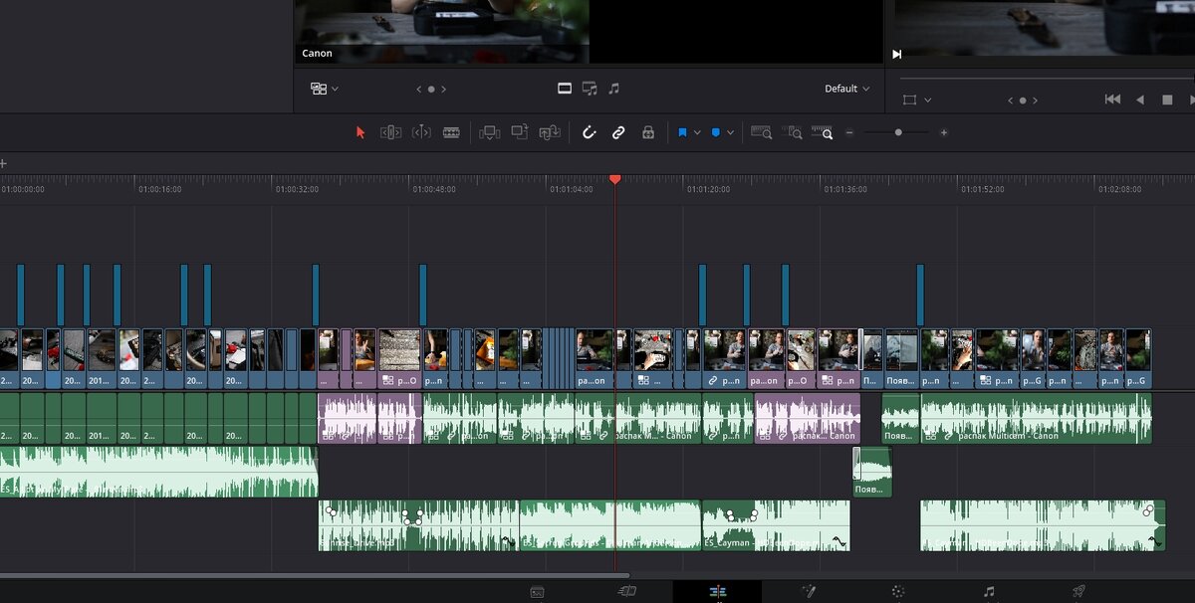Select the purple audio clip labeled Canon
This screenshot has height=603, width=1195.
tap(807, 418)
